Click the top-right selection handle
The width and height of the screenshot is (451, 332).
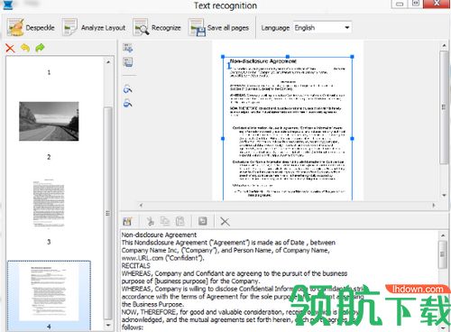[x=352, y=57]
